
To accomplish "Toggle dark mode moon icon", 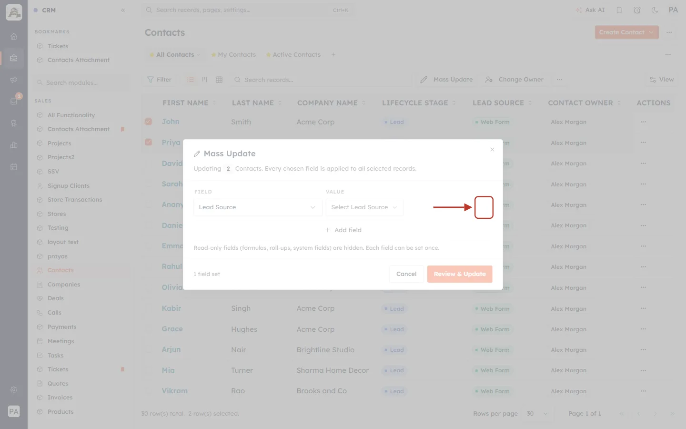I will pos(655,10).
